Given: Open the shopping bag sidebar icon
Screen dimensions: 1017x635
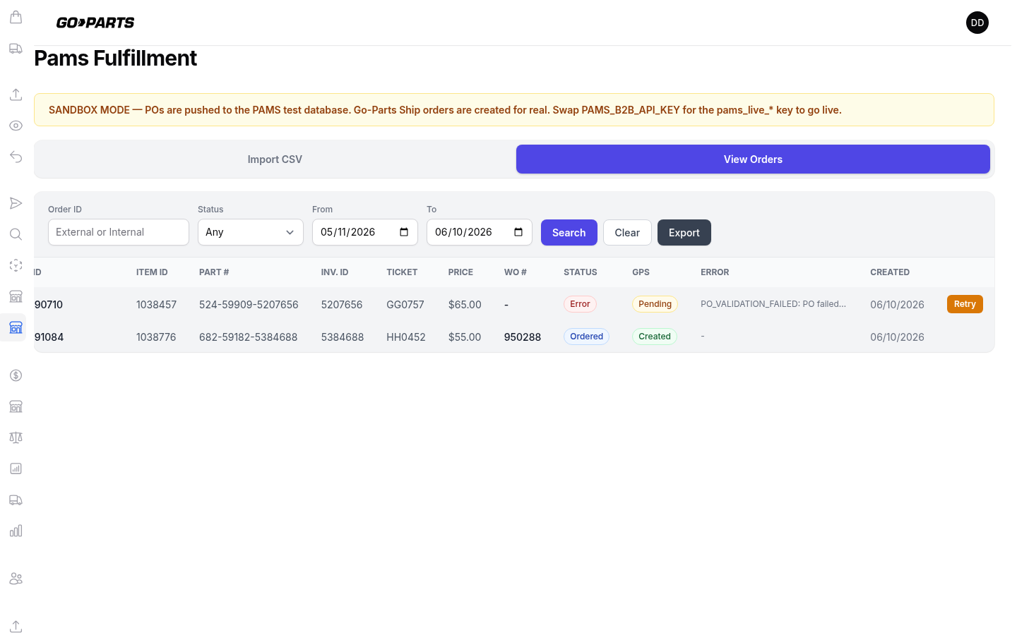Looking at the screenshot, I should pyautogui.click(x=16, y=17).
